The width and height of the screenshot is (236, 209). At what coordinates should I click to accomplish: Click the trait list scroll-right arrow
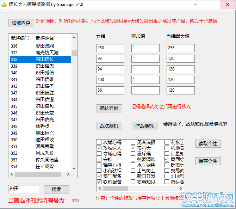pos(181,188)
